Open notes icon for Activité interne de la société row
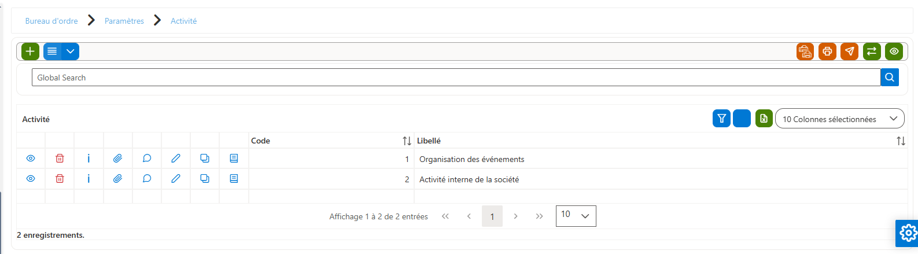918x254 pixels. click(234, 179)
